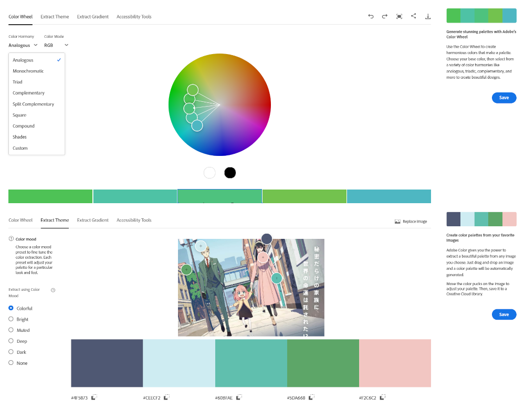This screenshot has width=525, height=420.
Task: Click the Color mood info icon
Action: (x=11, y=239)
